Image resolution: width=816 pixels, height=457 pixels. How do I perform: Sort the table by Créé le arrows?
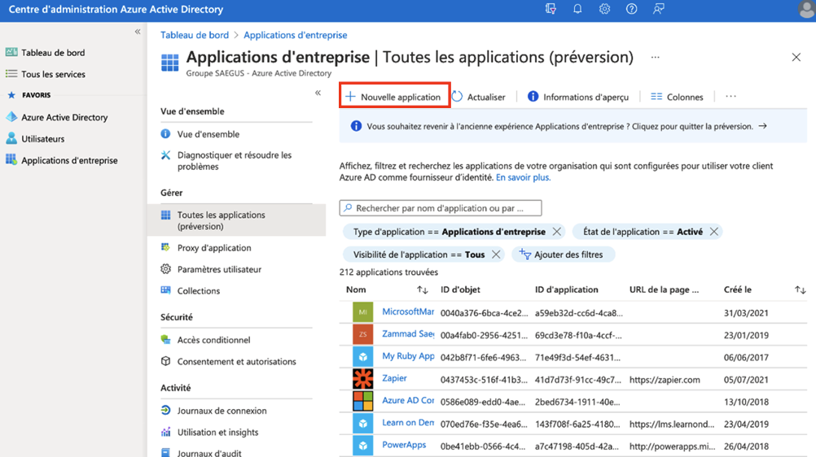click(800, 290)
